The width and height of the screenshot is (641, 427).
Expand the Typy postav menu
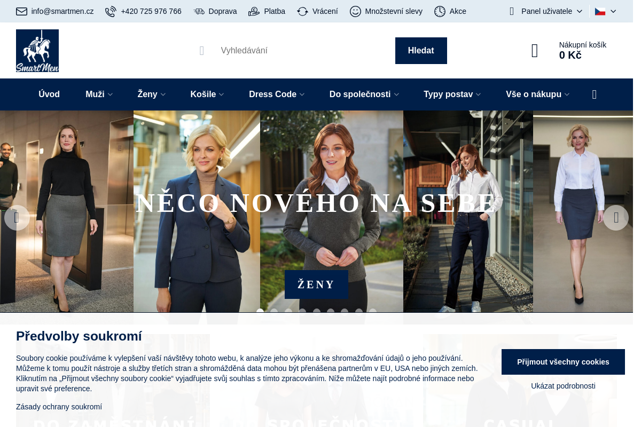click(452, 94)
